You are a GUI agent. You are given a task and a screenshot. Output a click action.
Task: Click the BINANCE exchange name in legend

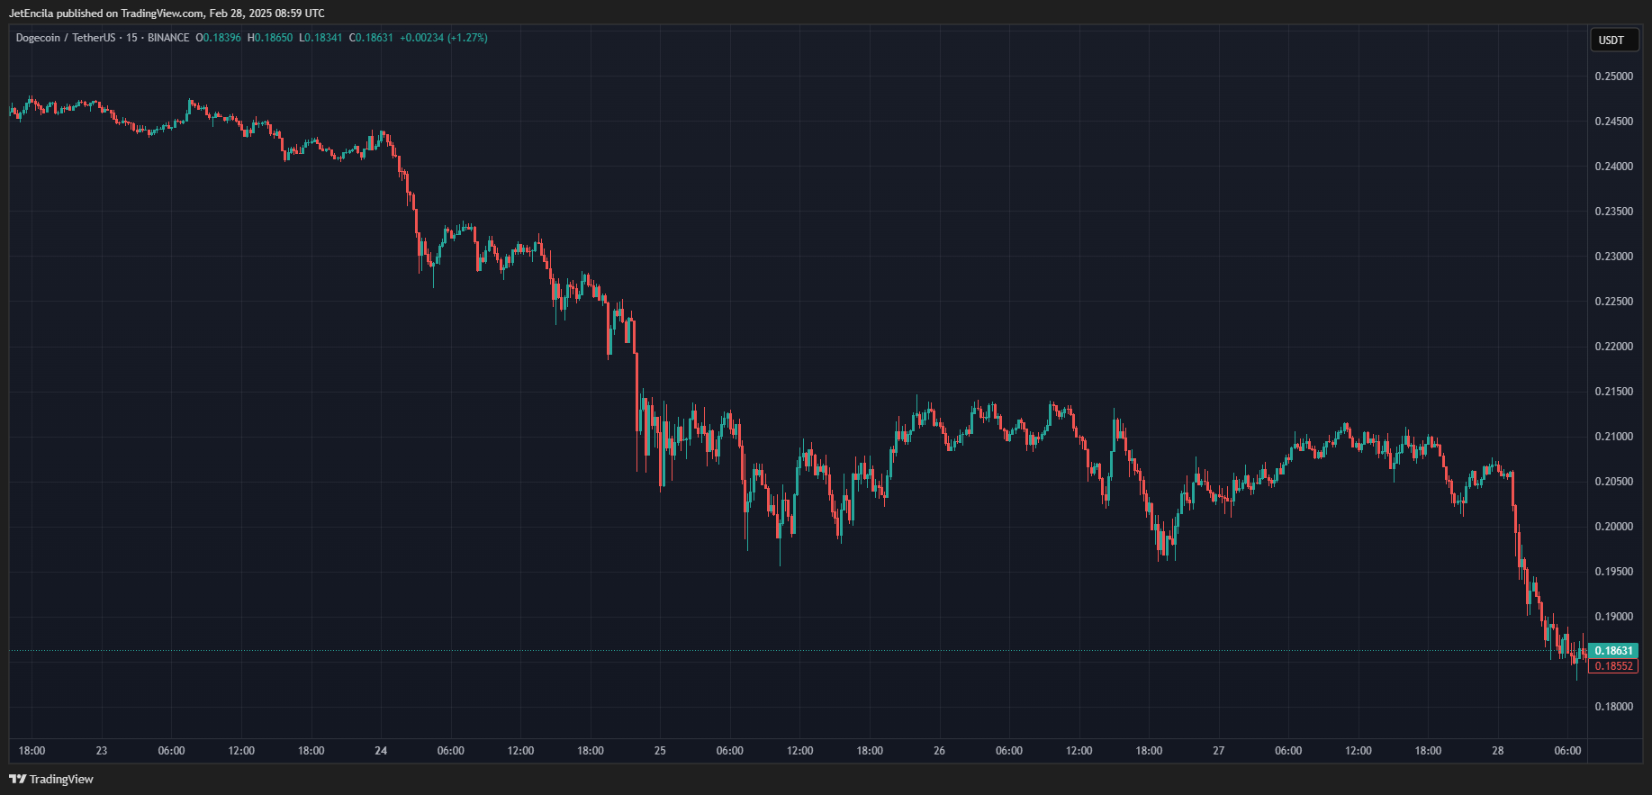(168, 38)
